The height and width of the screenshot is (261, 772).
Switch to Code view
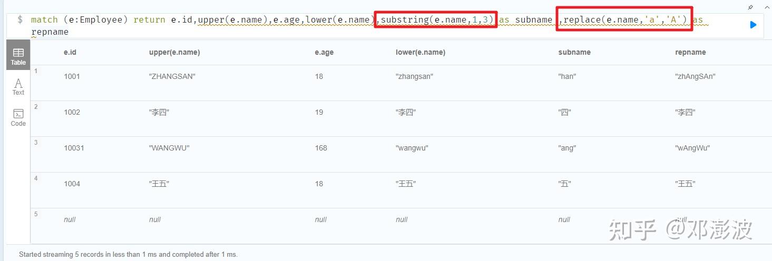pos(18,117)
